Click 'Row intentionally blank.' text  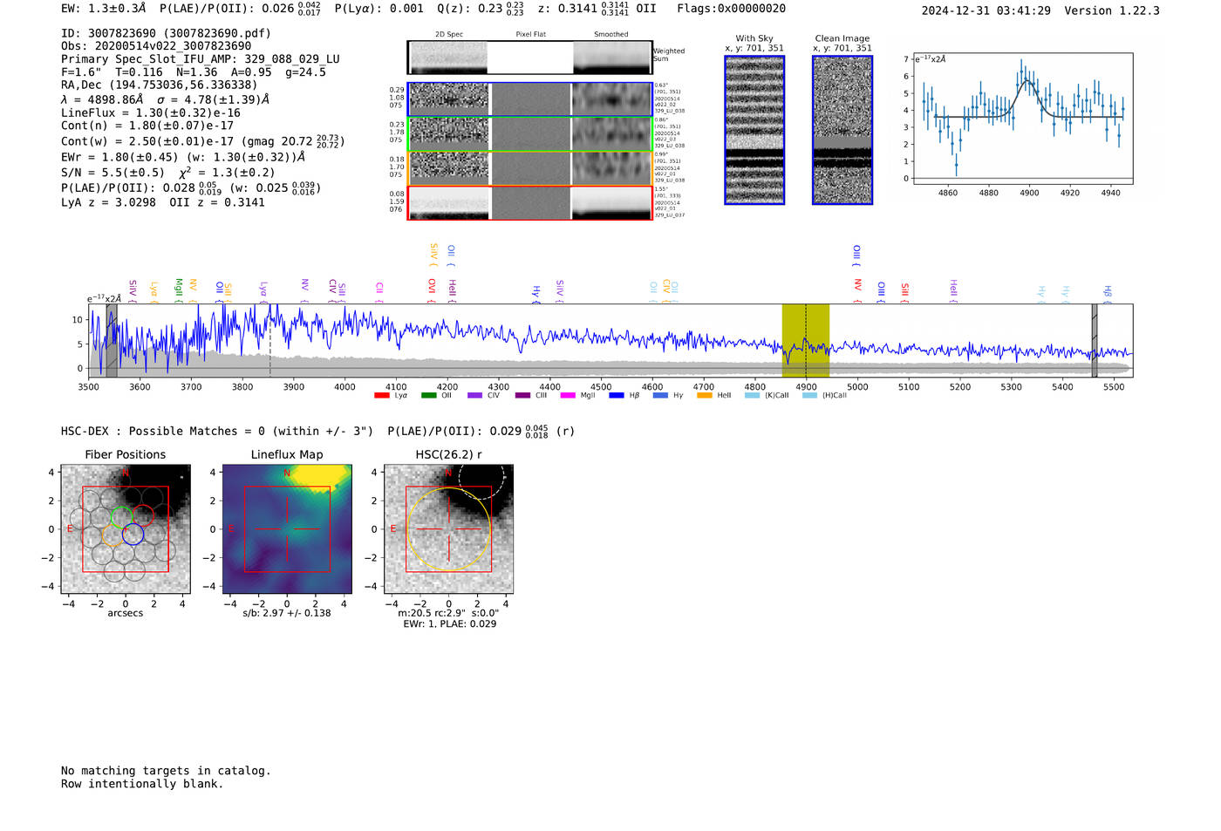tap(142, 784)
